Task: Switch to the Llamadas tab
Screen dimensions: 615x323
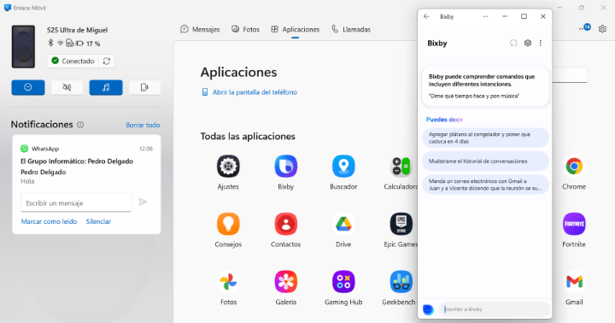Action: point(351,29)
